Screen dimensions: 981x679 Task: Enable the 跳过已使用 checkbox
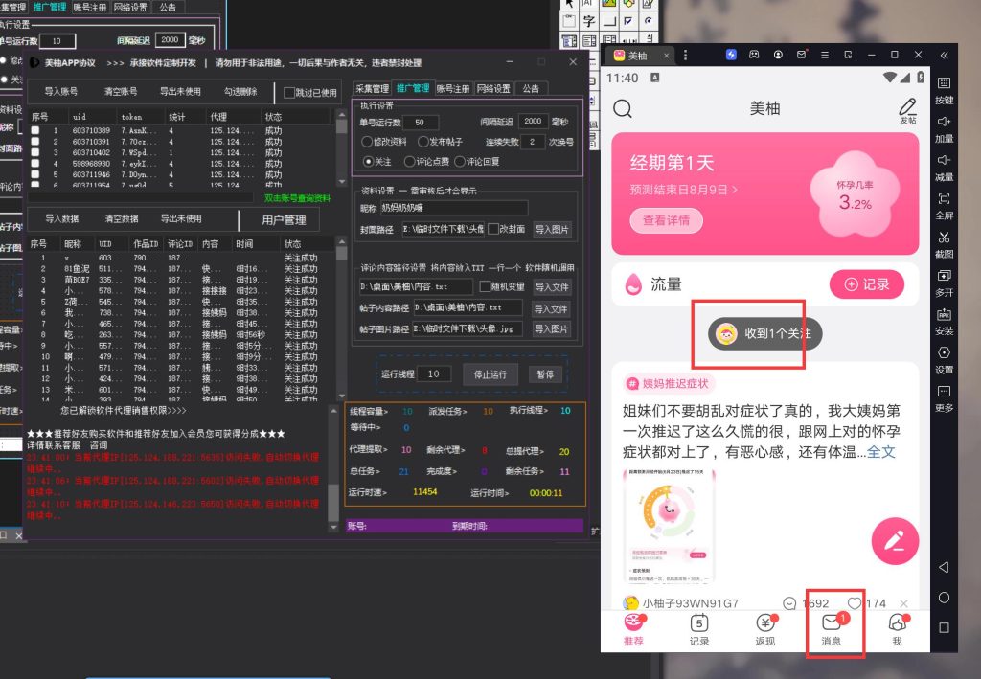[x=290, y=93]
